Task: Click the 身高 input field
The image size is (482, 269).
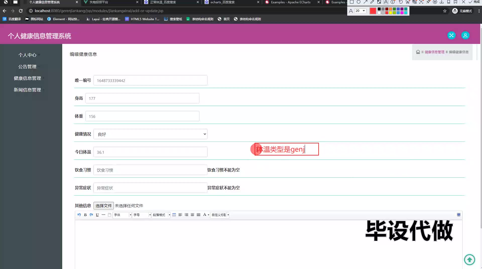Action: (142, 98)
